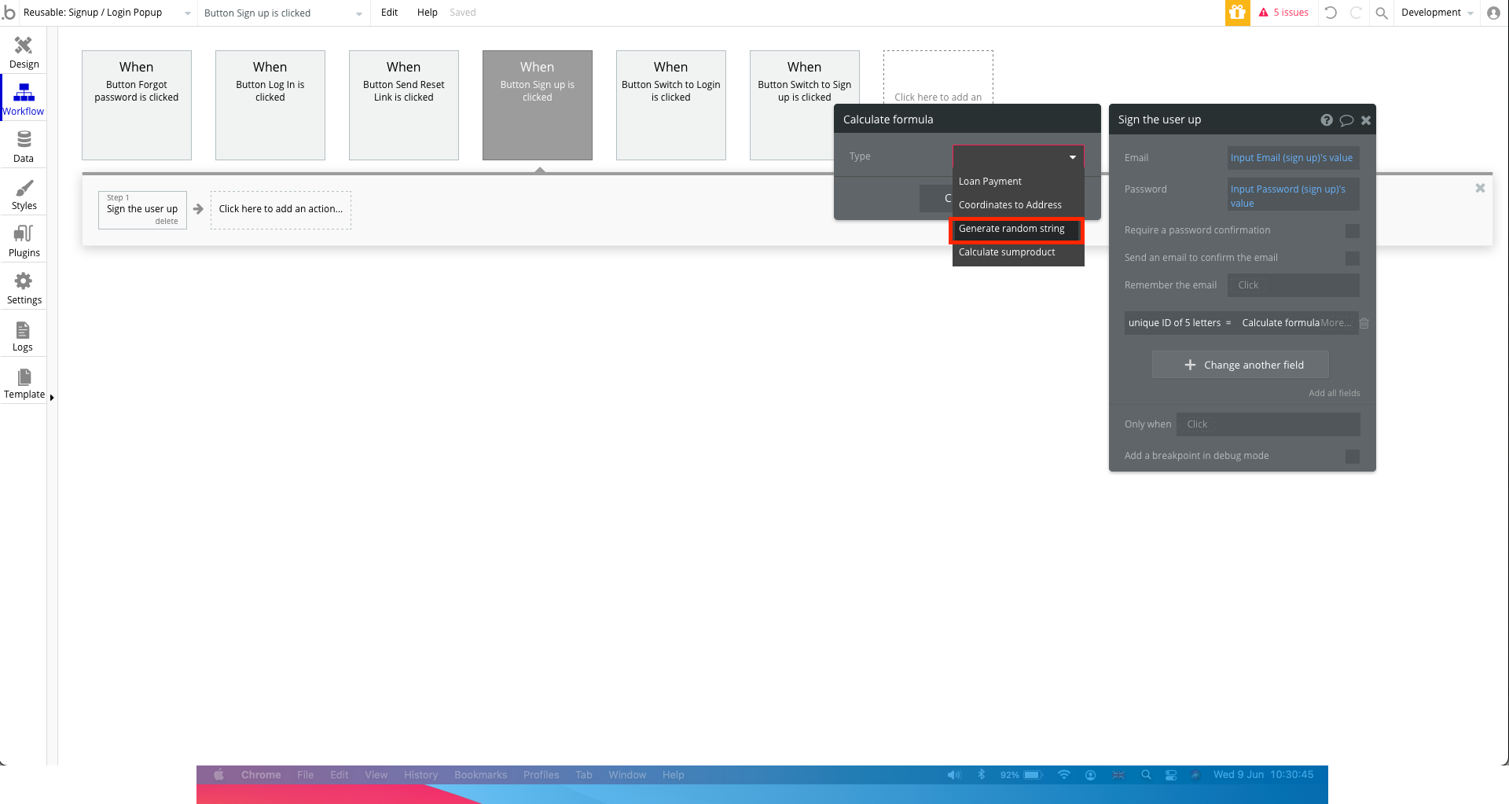Click Change another field button
Screen dimensions: 1509x804
tap(1240, 365)
